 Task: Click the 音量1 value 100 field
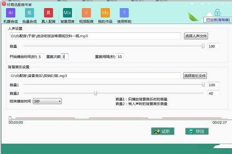[213, 85]
